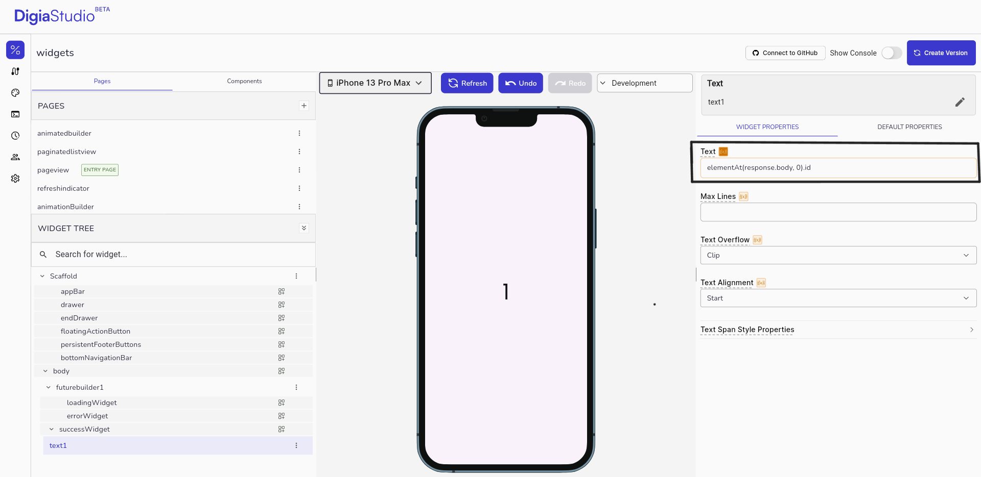The image size is (981, 477).
Task: Open the Text Overflow Clip dropdown
Action: tap(838, 255)
